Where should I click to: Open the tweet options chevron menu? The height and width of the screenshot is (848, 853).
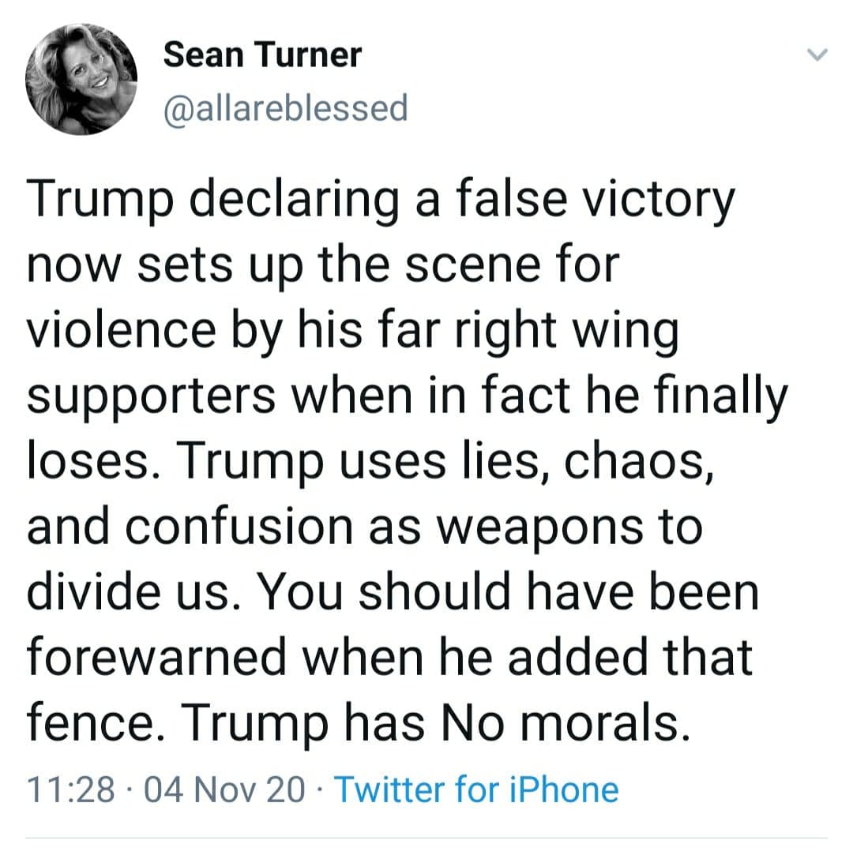(x=817, y=55)
